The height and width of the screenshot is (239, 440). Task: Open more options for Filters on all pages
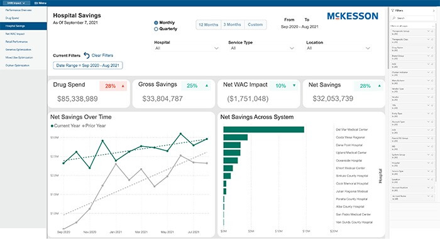point(433,26)
